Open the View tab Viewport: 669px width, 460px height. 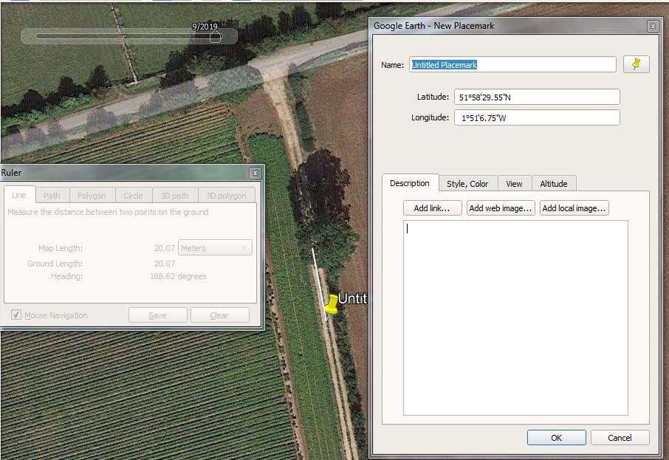[514, 184]
